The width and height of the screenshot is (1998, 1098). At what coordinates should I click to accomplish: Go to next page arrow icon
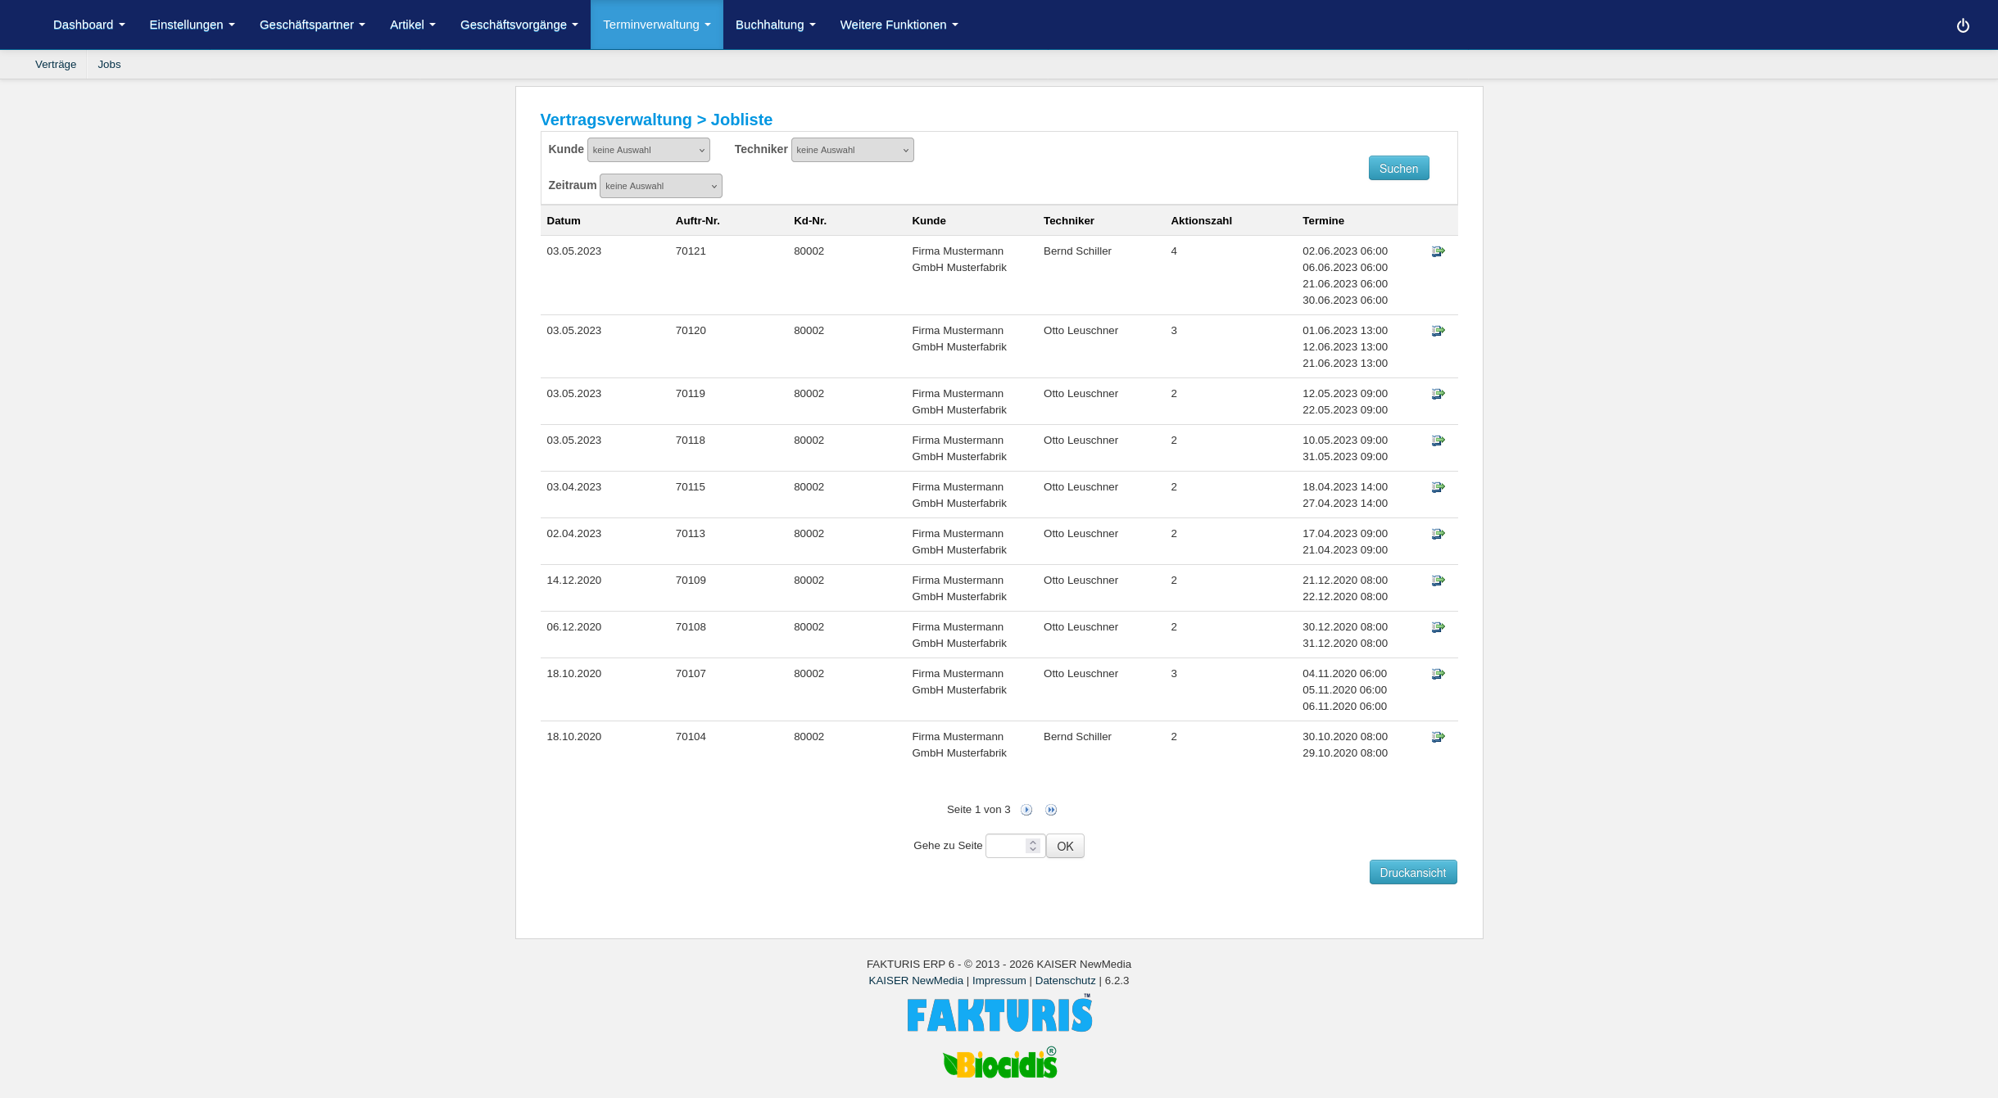click(x=1026, y=810)
